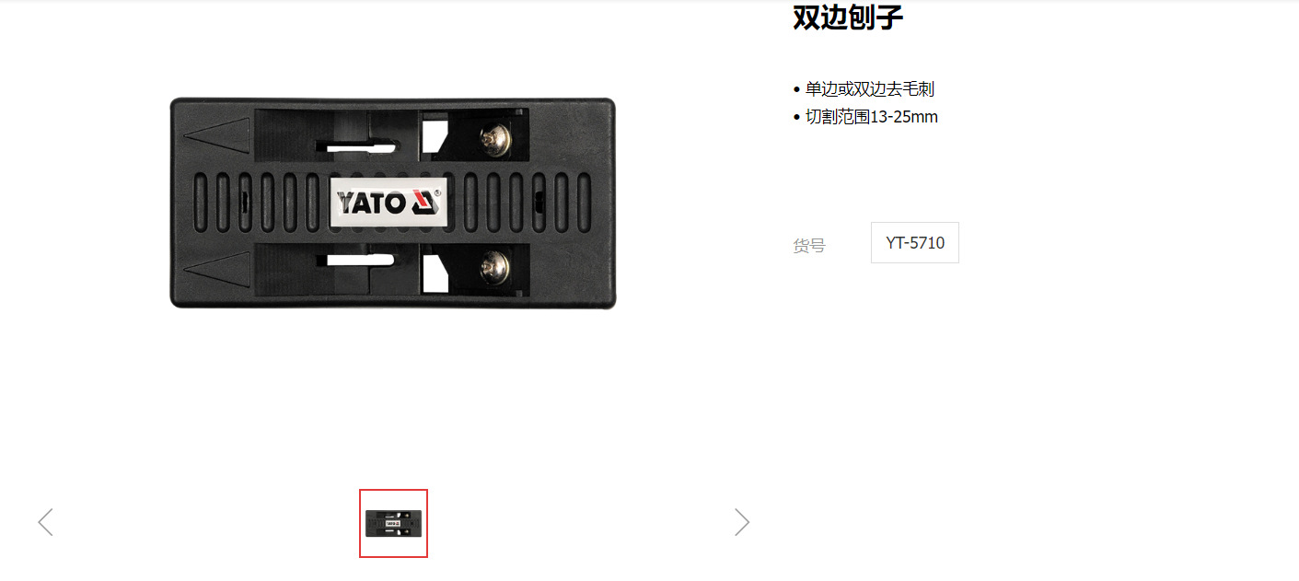Click the upper screw on the trimmer image
The image size is (1299, 581).
(x=497, y=138)
